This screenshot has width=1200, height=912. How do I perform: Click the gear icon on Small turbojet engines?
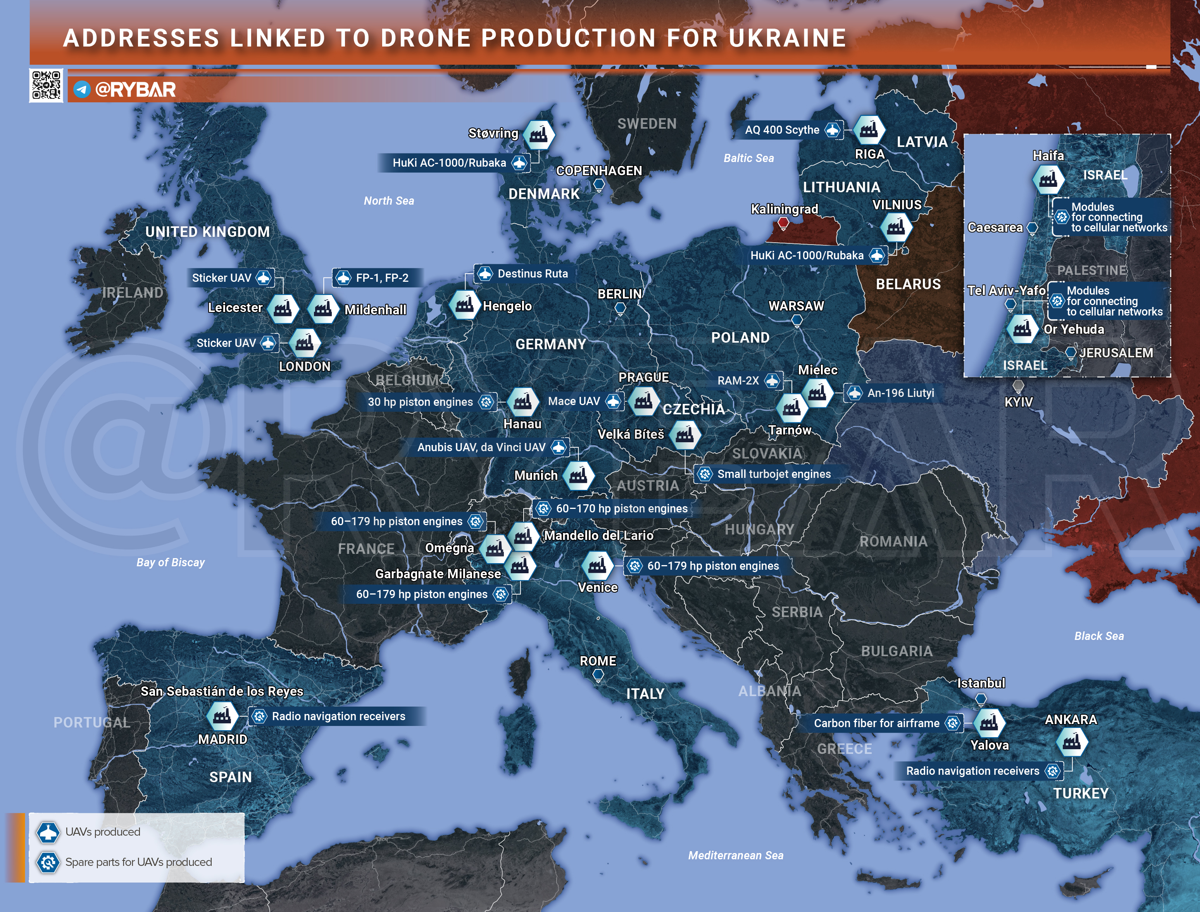(x=705, y=474)
